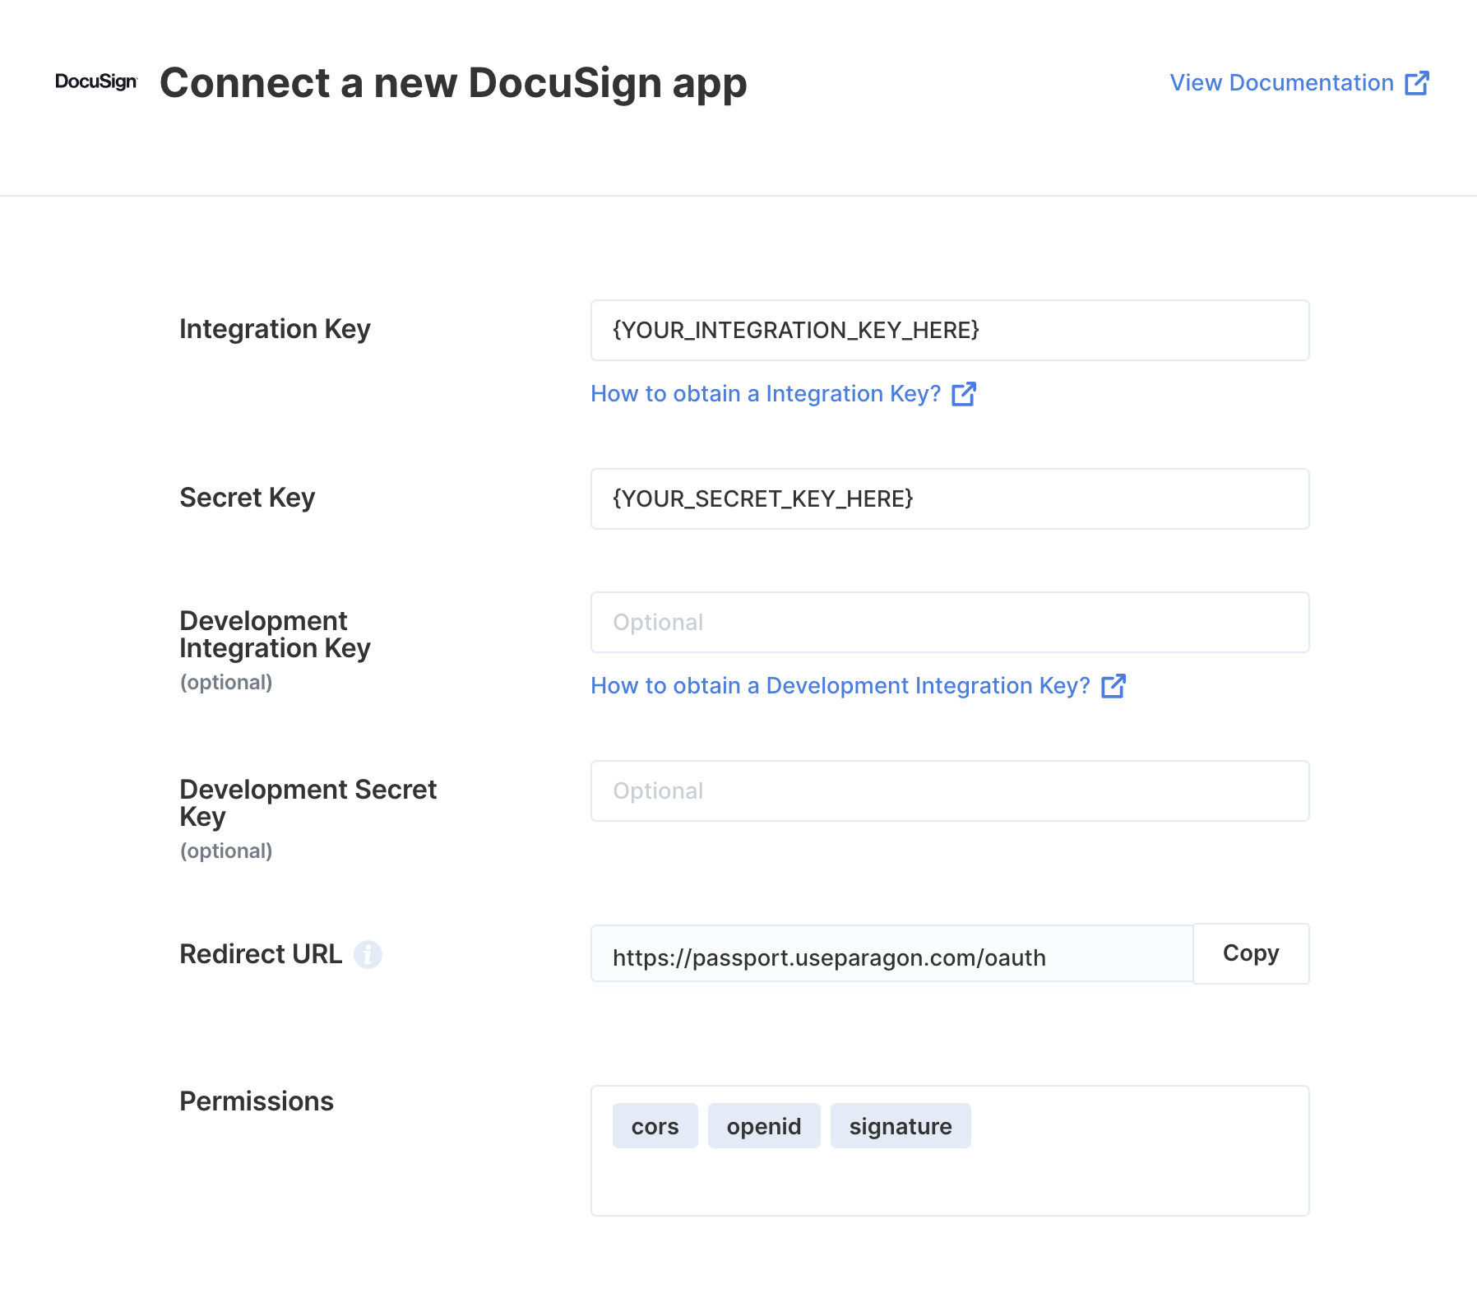The width and height of the screenshot is (1477, 1298).
Task: Focus the Secret Key input field
Action: click(x=950, y=498)
